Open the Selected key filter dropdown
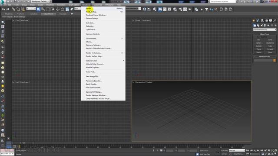 (x=237, y=150)
